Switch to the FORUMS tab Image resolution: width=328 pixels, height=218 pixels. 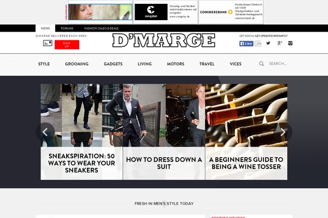tap(67, 28)
